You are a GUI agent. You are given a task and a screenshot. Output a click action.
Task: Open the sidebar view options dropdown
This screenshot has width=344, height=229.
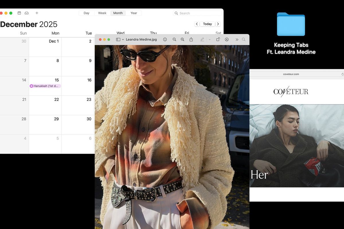[x=123, y=39]
